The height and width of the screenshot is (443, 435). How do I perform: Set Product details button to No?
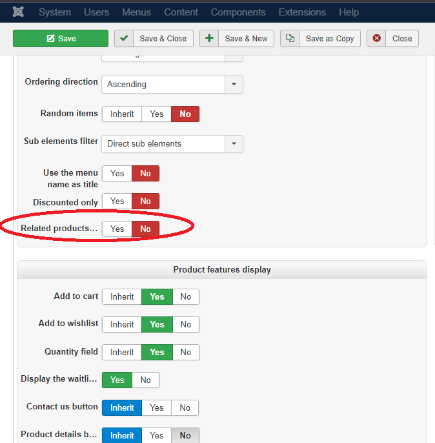click(185, 435)
